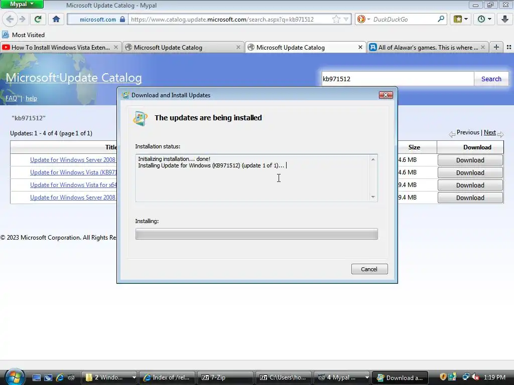Screen dimensions: 514x385
Task: Open the last Update for Windows Server 2008 link
Action: [x=73, y=198]
